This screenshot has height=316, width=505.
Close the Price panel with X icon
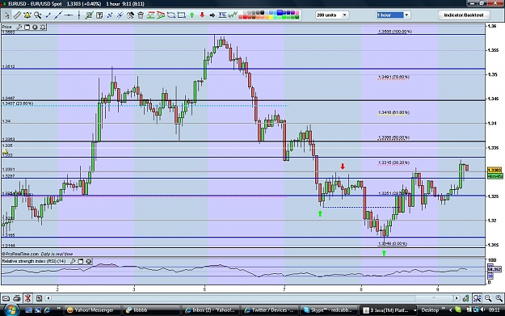(35, 27)
